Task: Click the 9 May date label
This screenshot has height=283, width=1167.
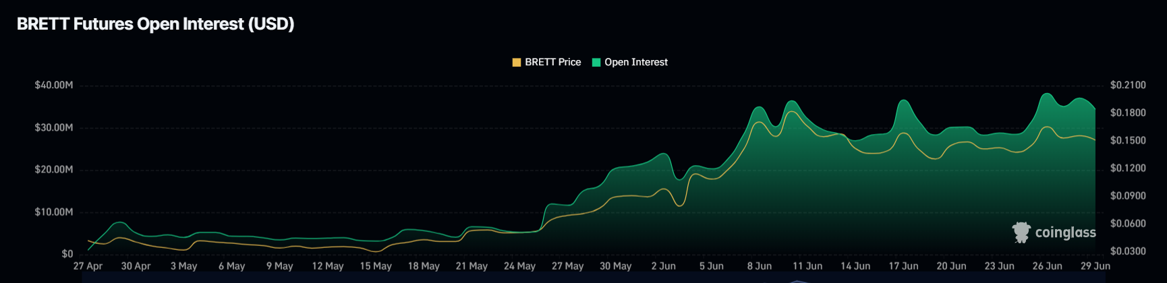Action: (279, 266)
